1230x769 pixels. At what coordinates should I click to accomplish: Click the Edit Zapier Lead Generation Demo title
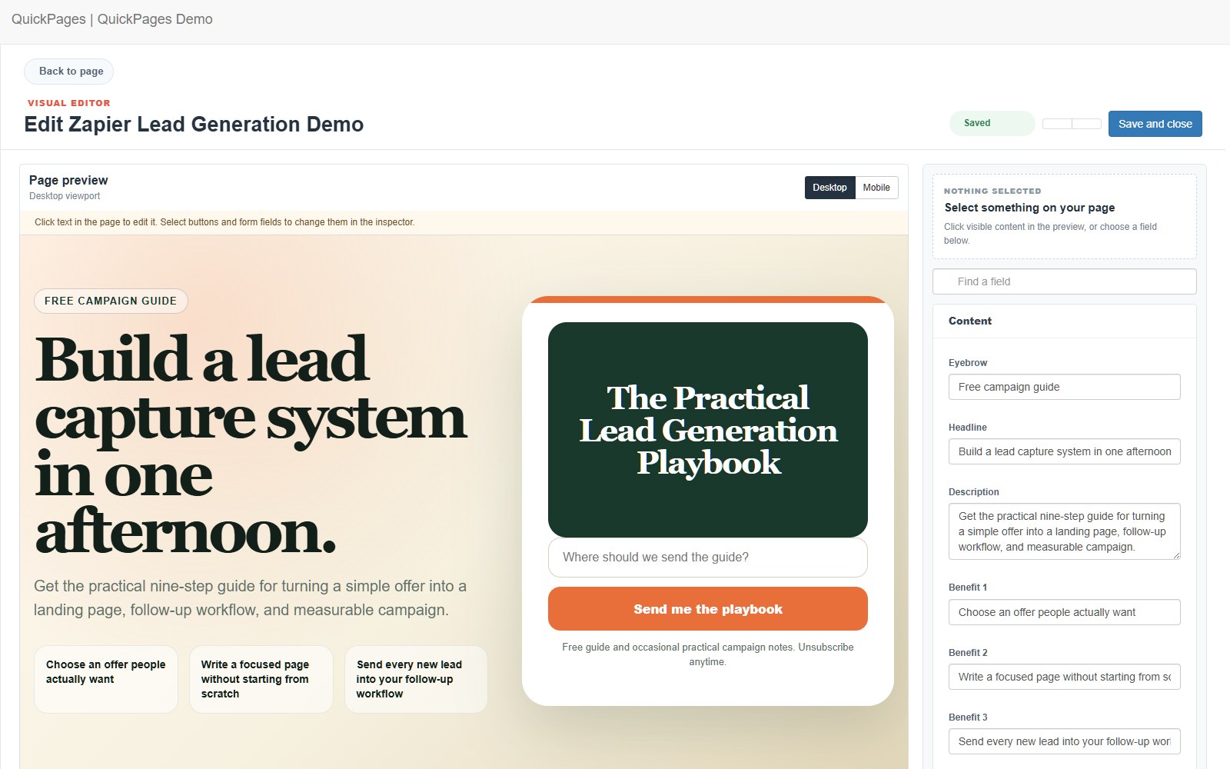tap(194, 125)
